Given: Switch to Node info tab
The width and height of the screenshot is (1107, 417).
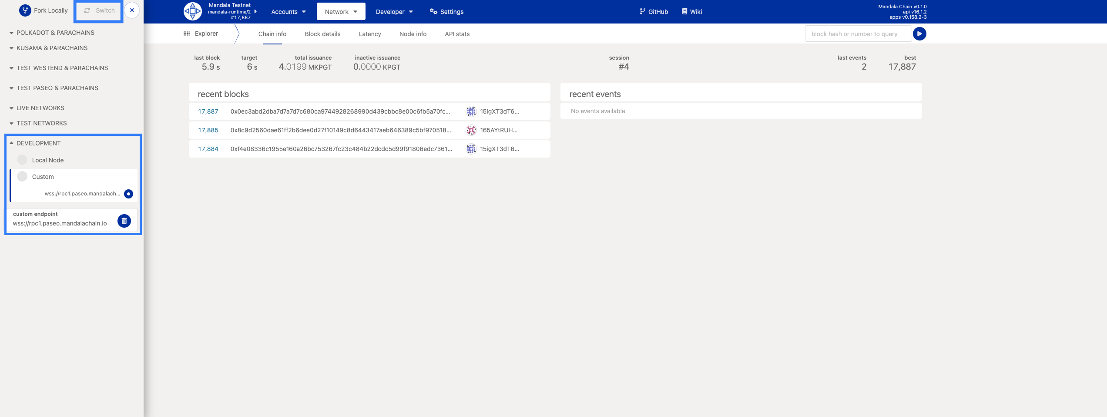Looking at the screenshot, I should [x=413, y=34].
